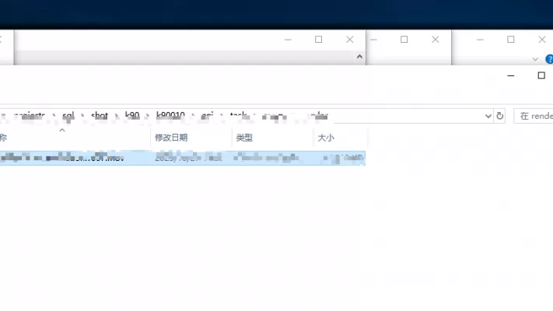The height and width of the screenshot is (311, 553).
Task: Go to the 'sql' breadcrumb folder
Action: [68, 115]
